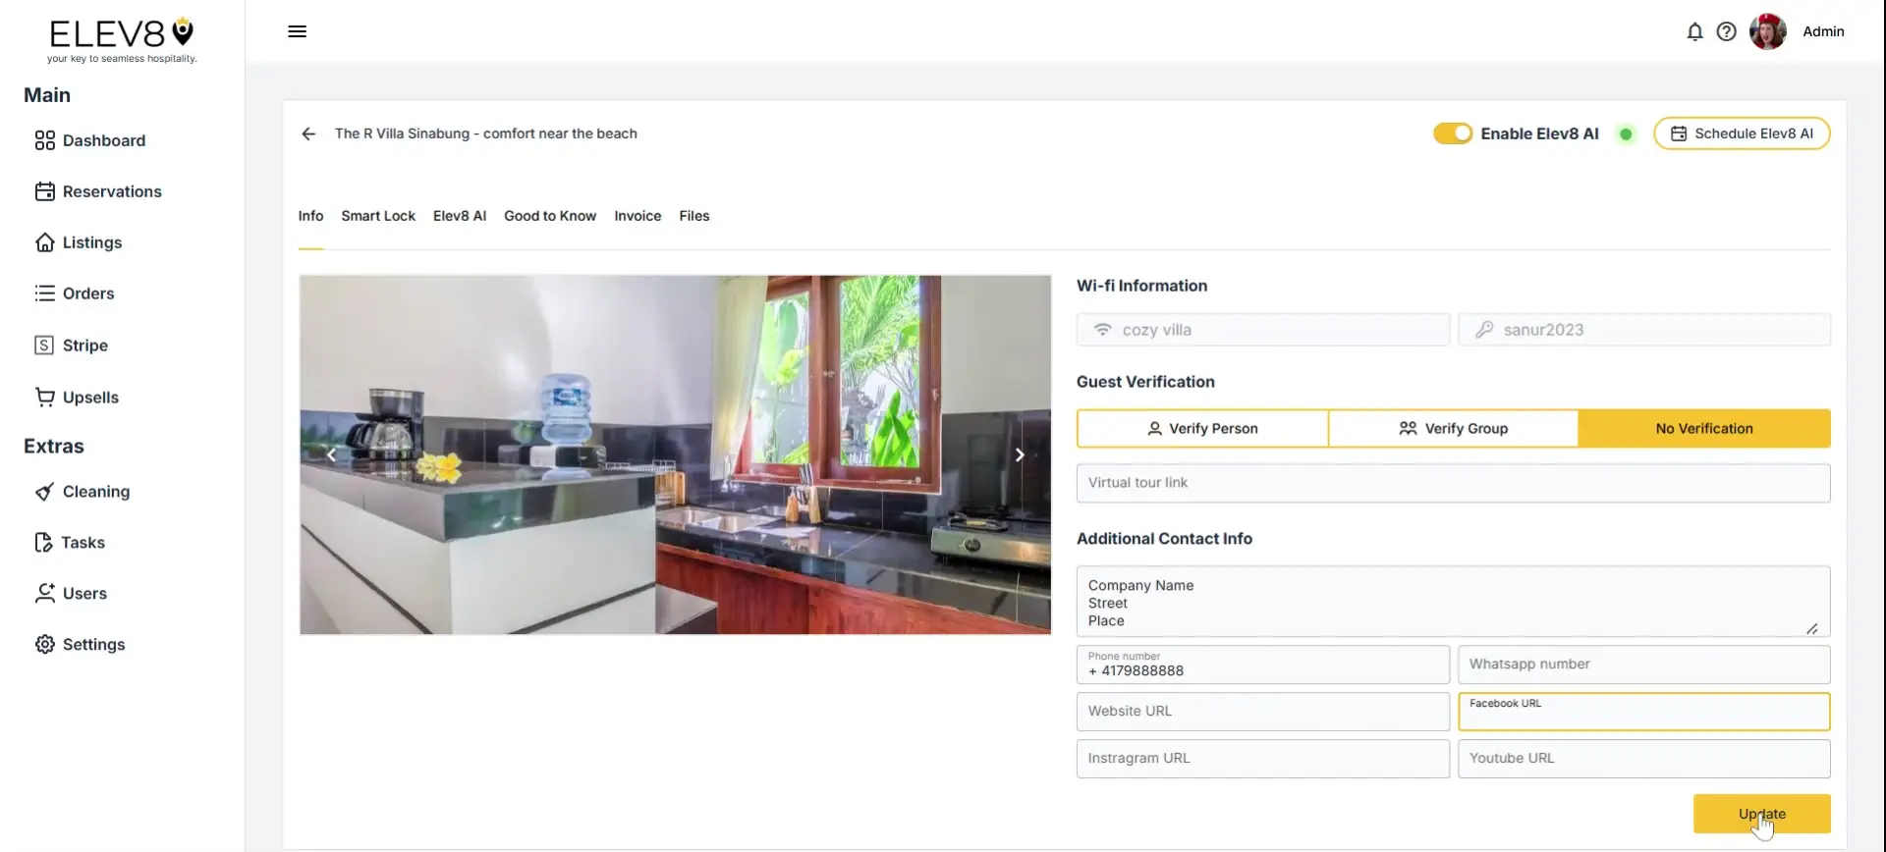Screen dimensions: 1886x852
Task: Open the hamburger menu icon
Action: click(297, 31)
